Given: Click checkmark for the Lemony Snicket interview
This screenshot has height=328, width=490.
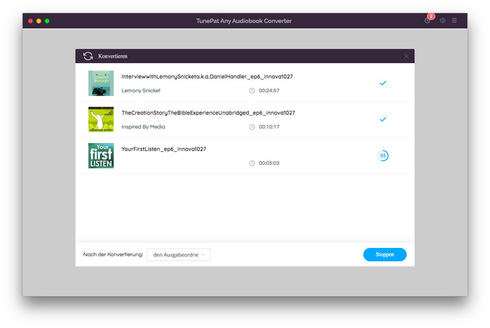Looking at the screenshot, I should pyautogui.click(x=383, y=83).
